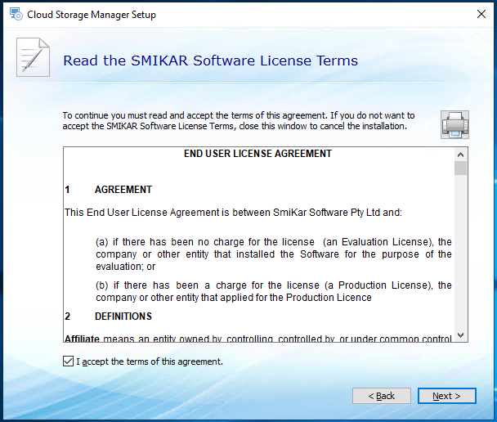Click the Cloud Storage Manager title bar icon
The image size is (497, 422).
[x=16, y=14]
